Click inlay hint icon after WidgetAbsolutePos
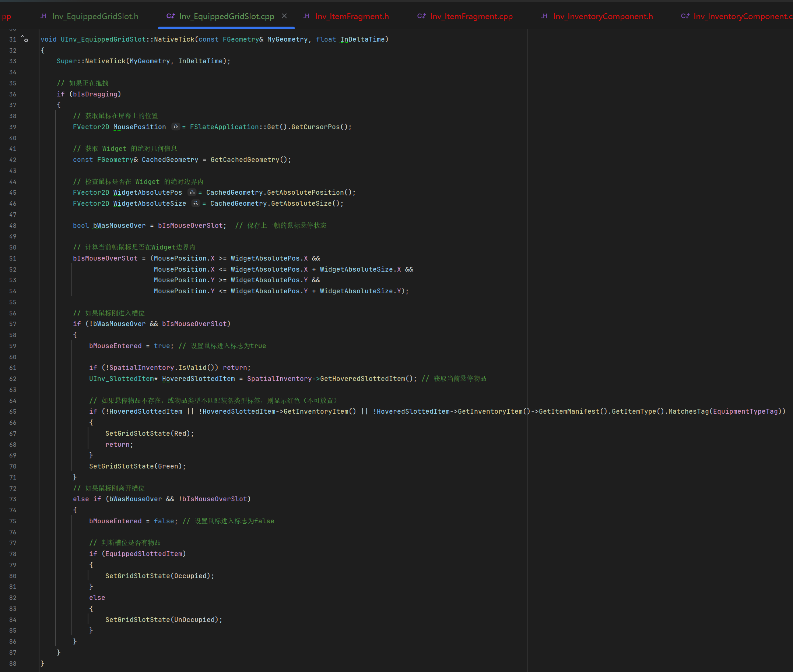This screenshot has height=672, width=793. pos(192,192)
